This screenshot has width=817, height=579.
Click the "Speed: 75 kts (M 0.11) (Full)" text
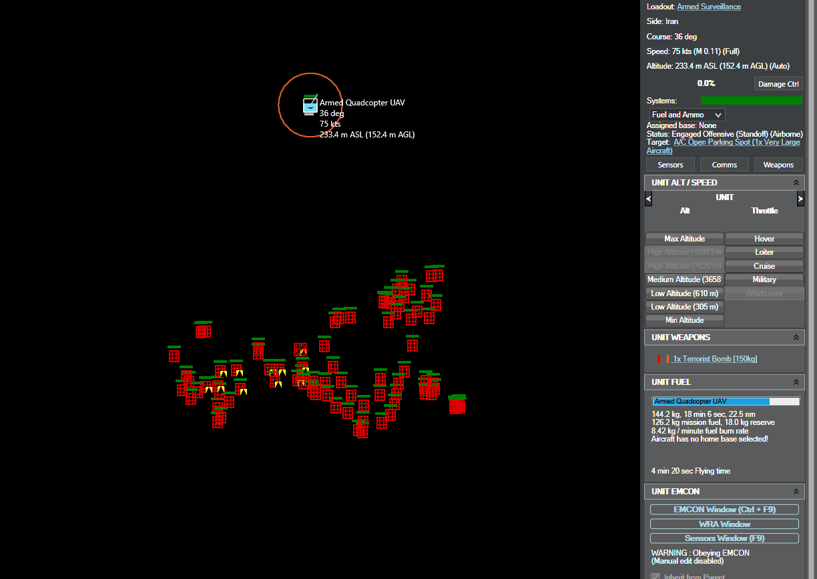tap(693, 51)
